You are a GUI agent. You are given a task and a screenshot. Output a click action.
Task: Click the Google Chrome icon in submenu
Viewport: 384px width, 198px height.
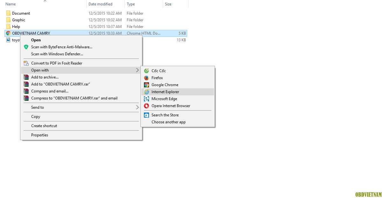pyautogui.click(x=146, y=85)
